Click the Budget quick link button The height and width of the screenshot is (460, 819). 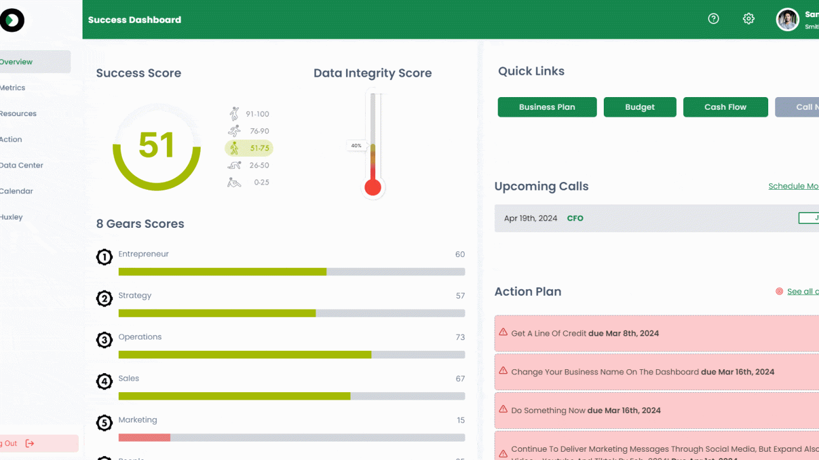(640, 107)
